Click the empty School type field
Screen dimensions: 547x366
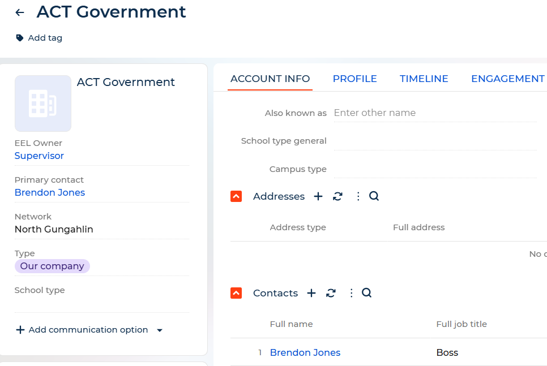102,304
